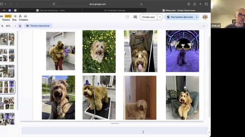
Task: Click the dog among yellow flowers photo
Action: 99,52
